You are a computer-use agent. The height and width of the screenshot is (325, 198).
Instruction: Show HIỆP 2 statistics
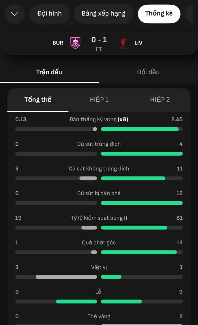160,100
